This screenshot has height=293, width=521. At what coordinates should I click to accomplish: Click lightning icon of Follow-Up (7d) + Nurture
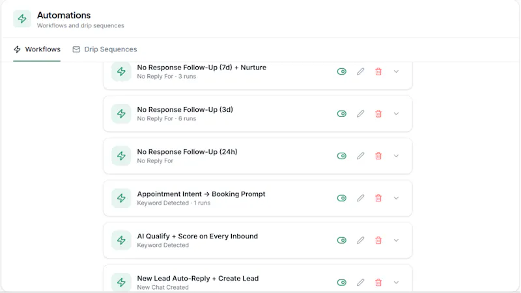click(x=121, y=71)
